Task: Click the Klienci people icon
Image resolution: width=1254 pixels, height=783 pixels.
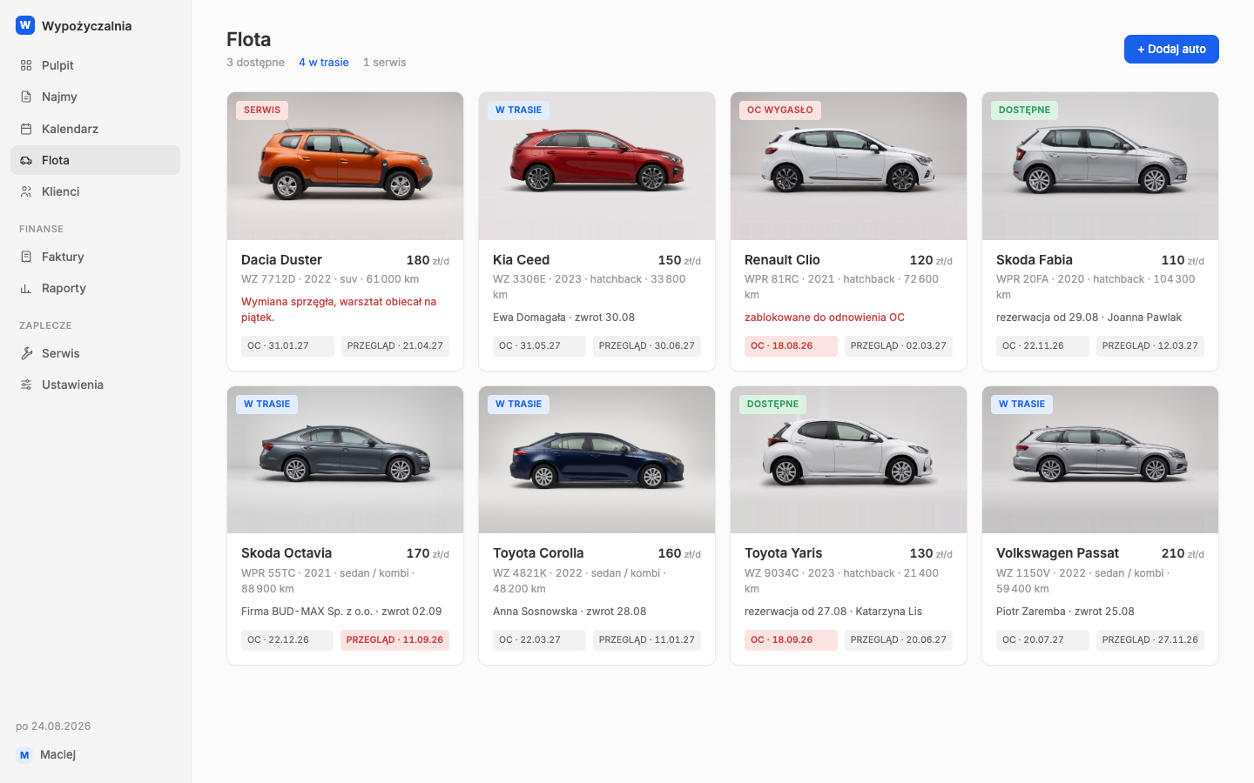Action: [26, 191]
